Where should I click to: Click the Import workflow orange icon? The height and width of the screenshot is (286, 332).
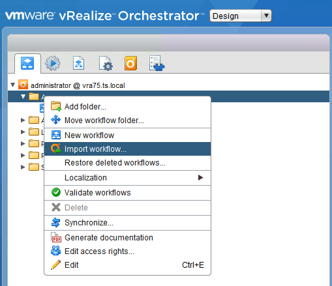point(56,149)
